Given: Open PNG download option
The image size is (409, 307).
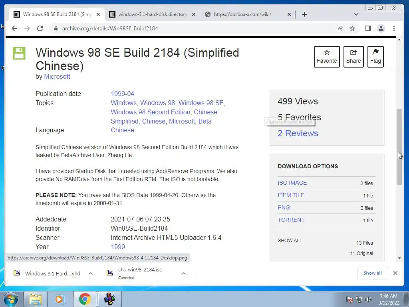Looking at the screenshot, I should click(x=284, y=207).
